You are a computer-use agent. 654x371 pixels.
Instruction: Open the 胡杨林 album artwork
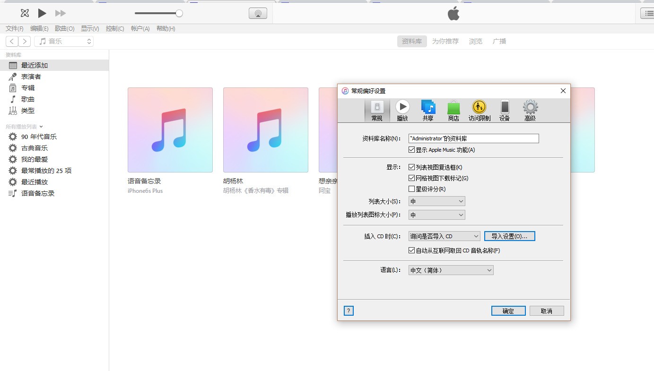266,130
